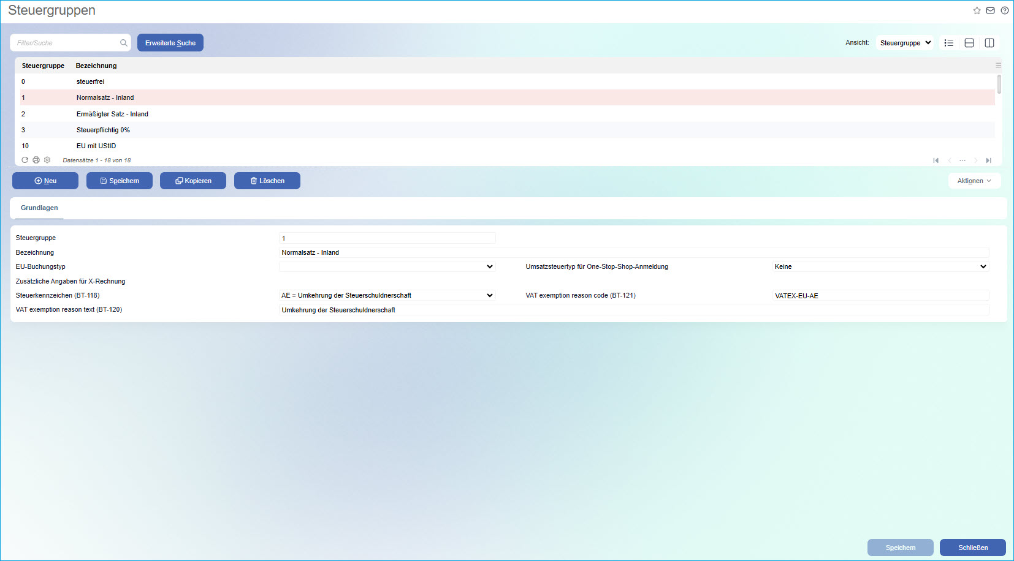The image size is (1014, 561).
Task: Go to next page of records
Action: pos(975,160)
